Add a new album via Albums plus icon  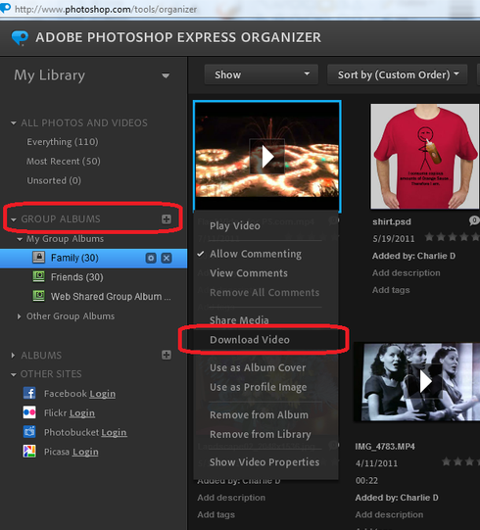click(166, 355)
